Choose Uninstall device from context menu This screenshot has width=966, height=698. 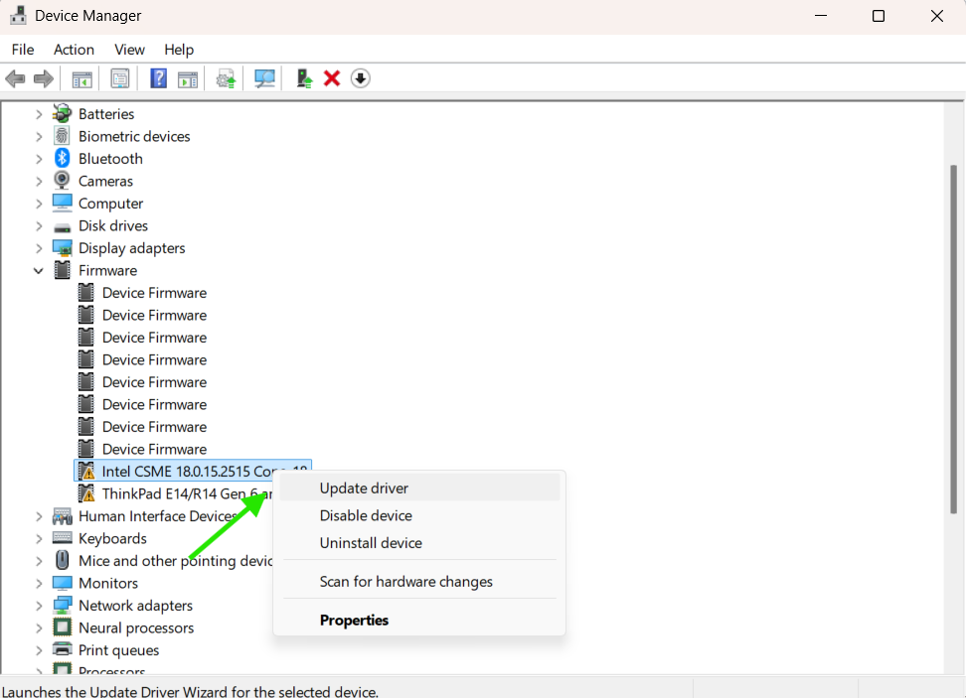[x=419, y=543]
